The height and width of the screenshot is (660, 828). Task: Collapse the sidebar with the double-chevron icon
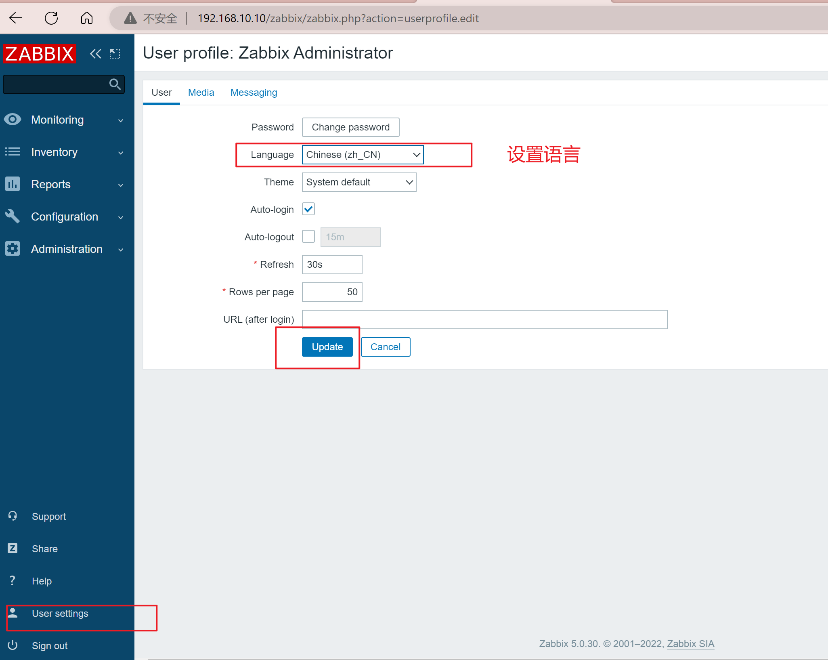(x=96, y=54)
